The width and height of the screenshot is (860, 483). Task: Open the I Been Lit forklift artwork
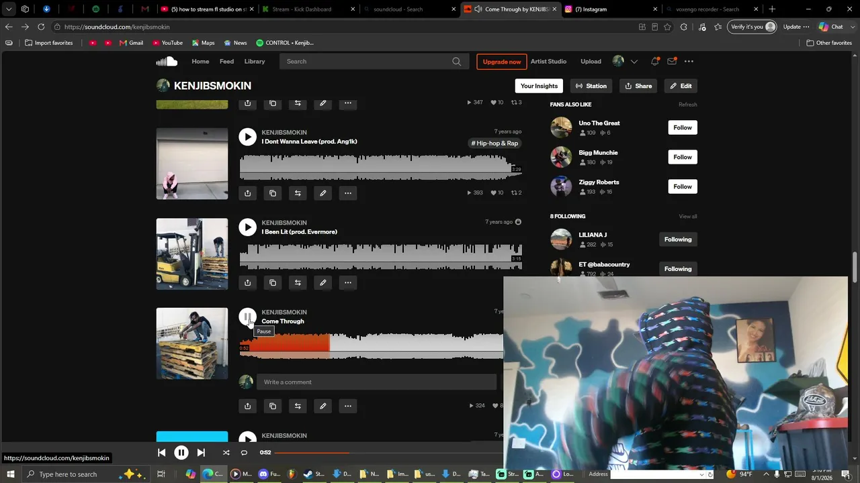pos(192,254)
